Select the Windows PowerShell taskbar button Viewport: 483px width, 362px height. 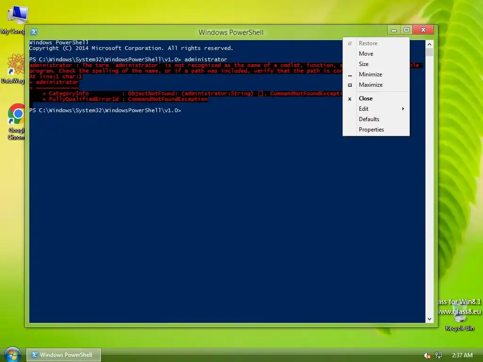(64, 354)
